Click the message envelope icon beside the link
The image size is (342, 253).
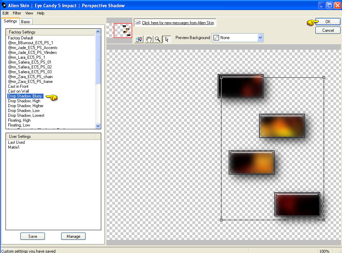pos(138,22)
